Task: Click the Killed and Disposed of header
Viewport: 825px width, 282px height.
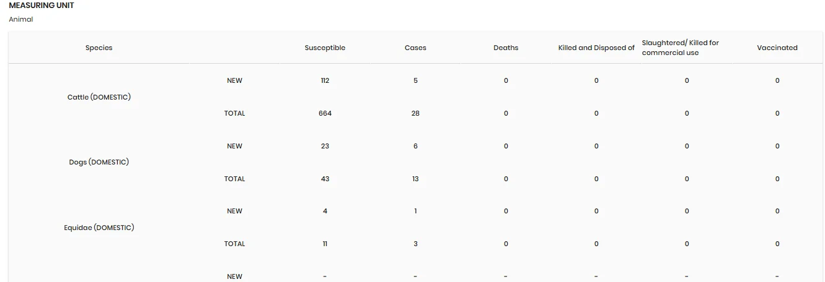Action: pos(596,48)
